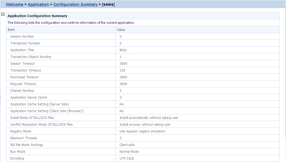Click 'Install automatically without asking user' value
This screenshot has height=162, width=286.
point(149,118)
